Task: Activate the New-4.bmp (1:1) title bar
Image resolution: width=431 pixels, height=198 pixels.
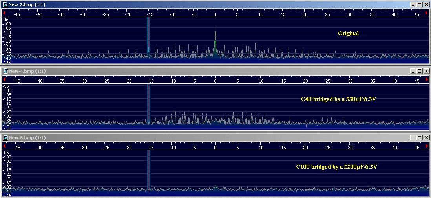Action: pyautogui.click(x=215, y=71)
